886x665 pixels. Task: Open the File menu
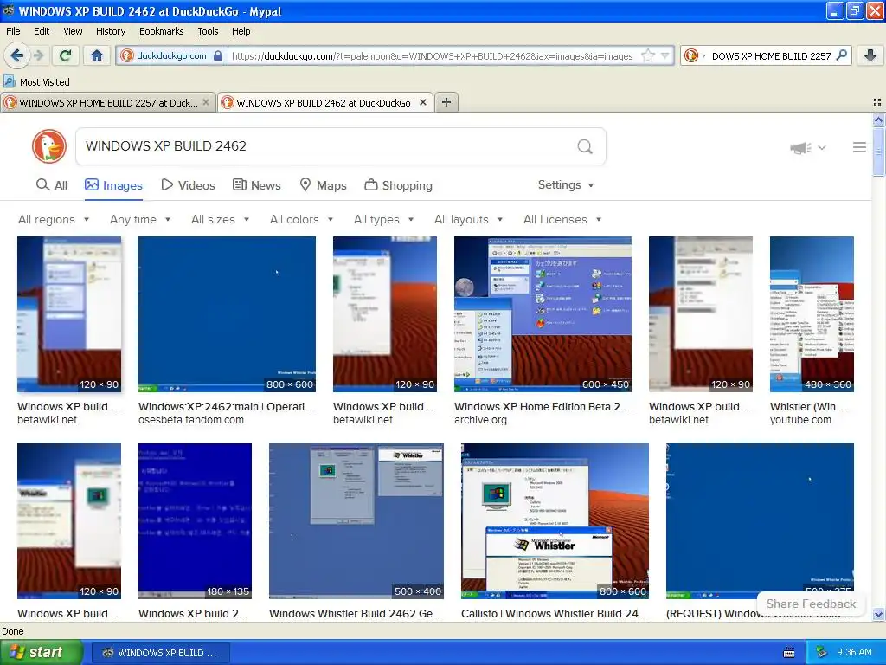[13, 31]
